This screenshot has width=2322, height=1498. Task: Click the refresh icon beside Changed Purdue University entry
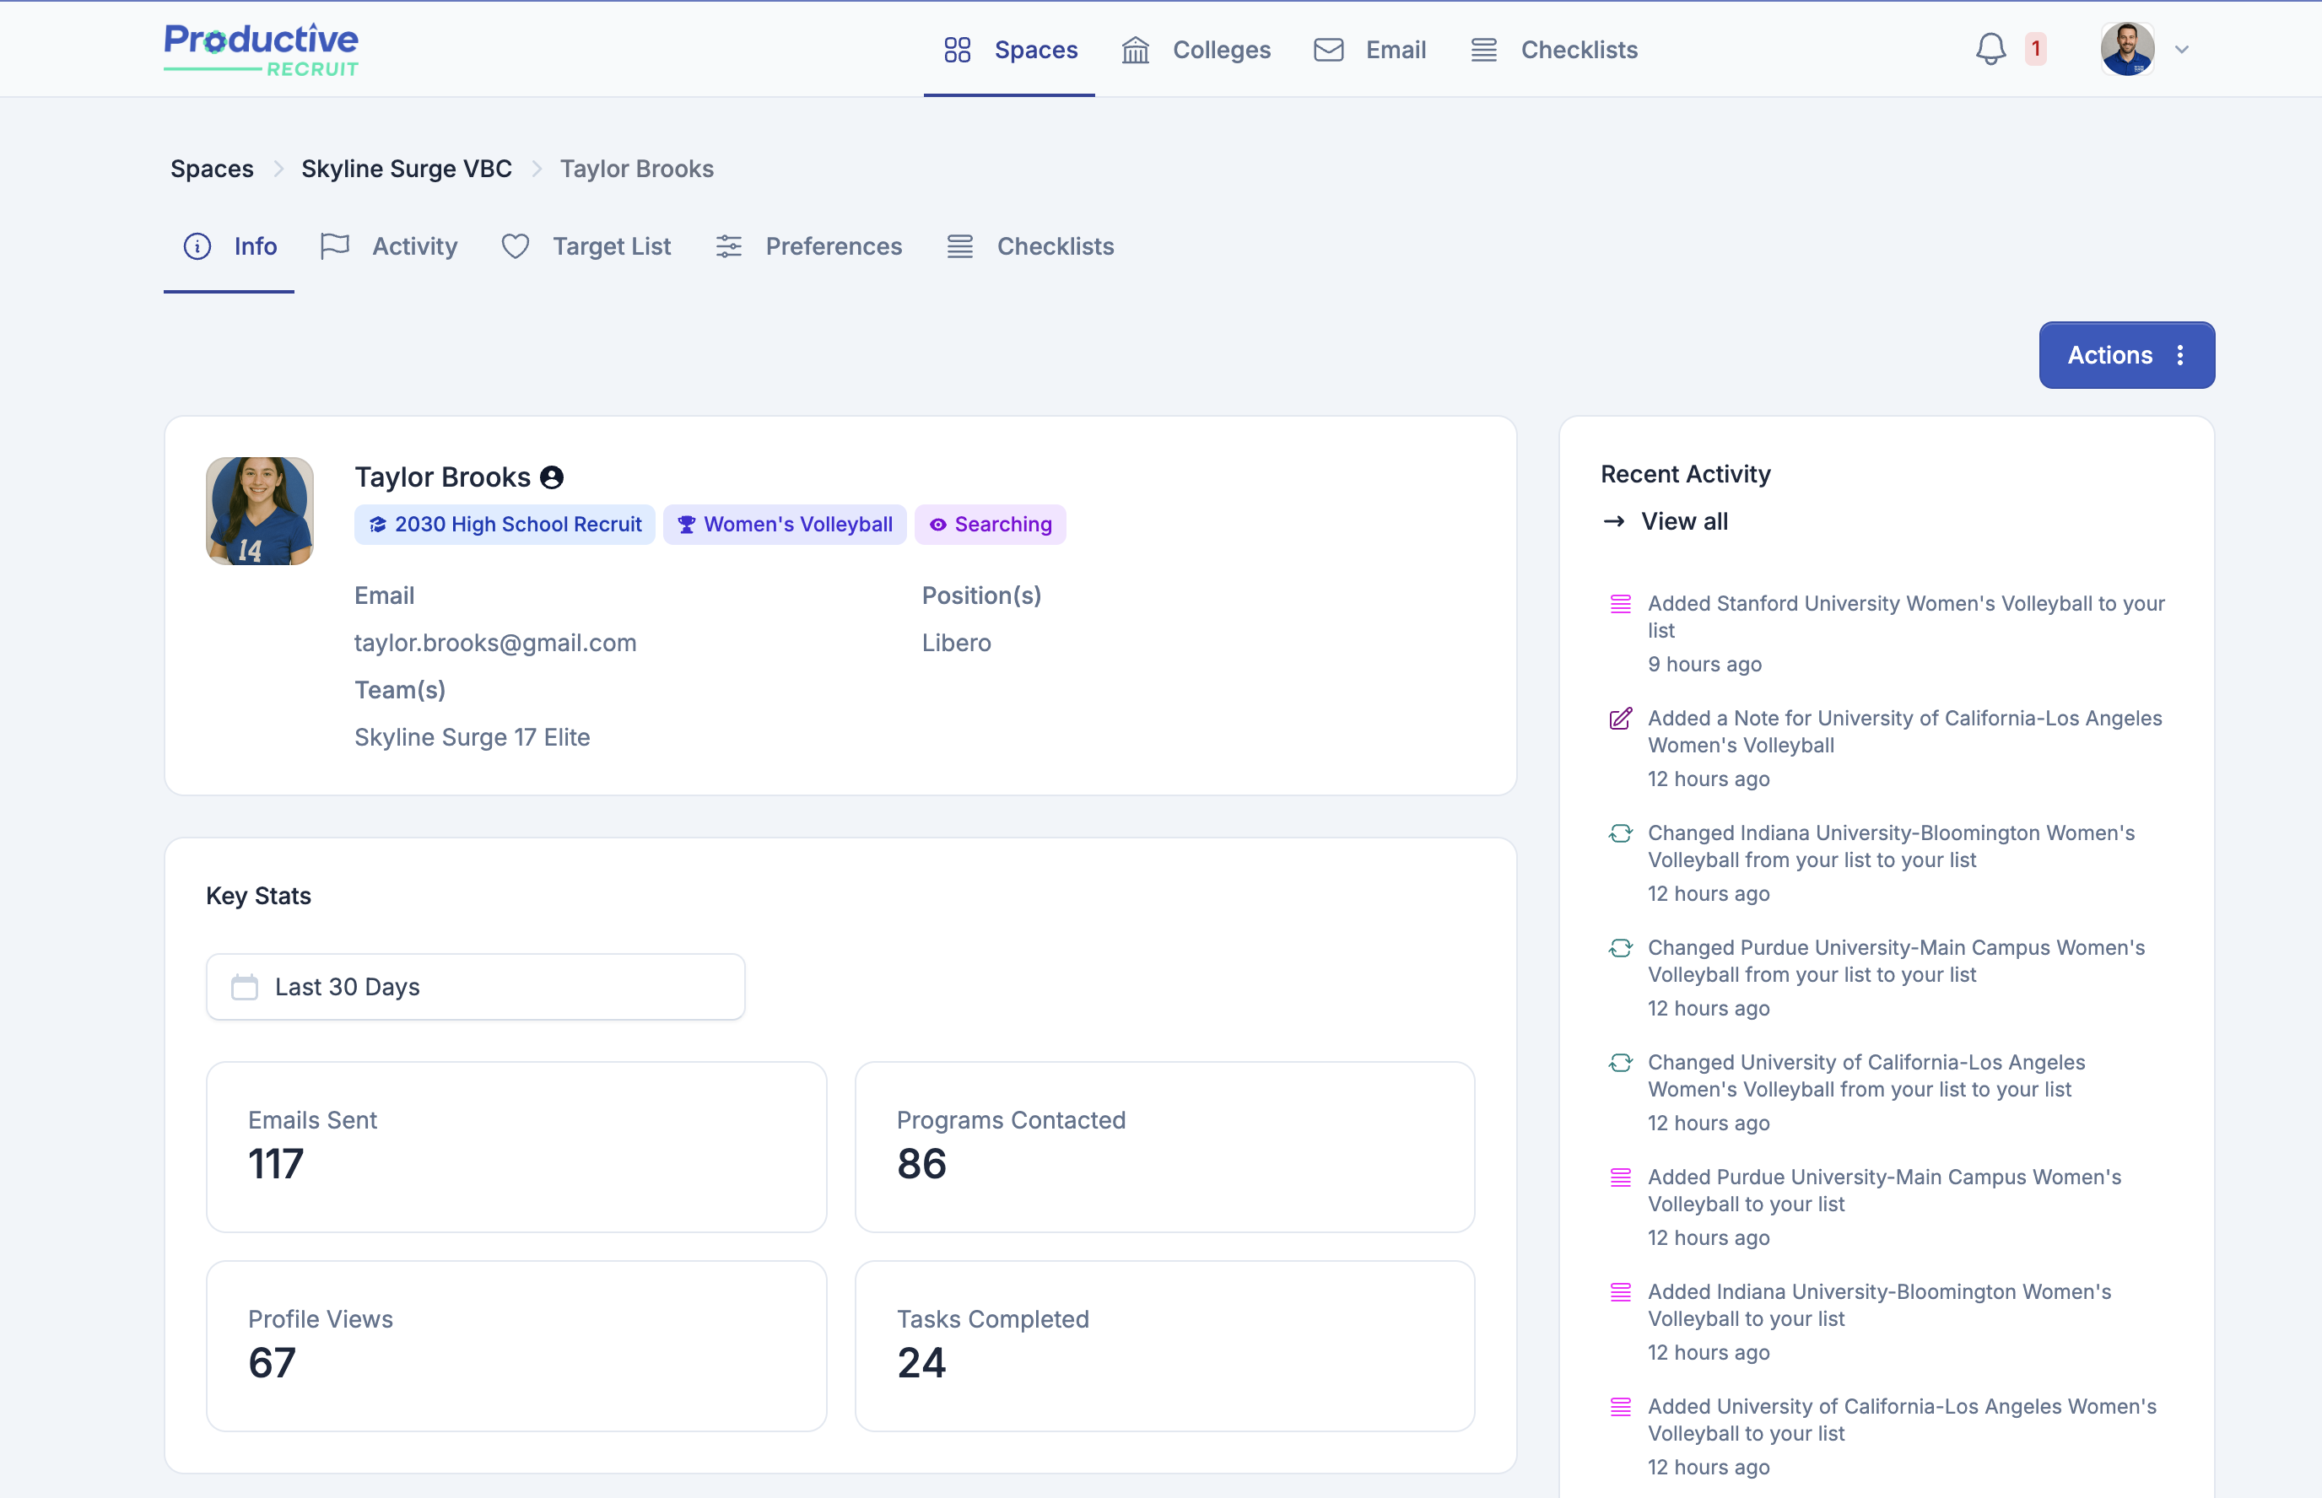pos(1620,948)
